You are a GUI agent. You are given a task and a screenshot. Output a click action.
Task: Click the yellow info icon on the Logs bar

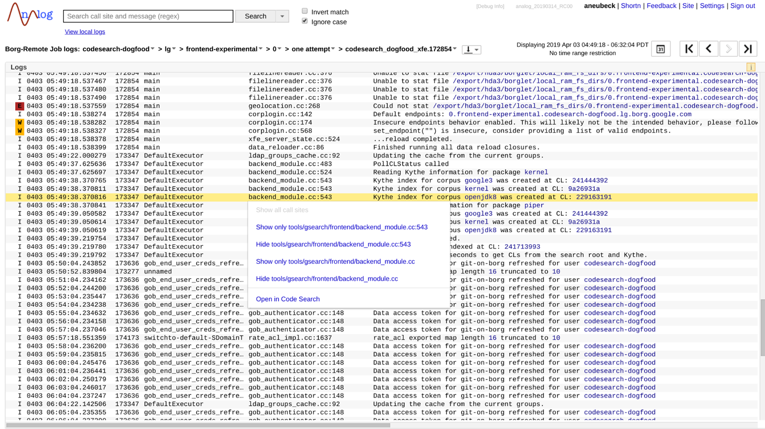[x=751, y=67]
